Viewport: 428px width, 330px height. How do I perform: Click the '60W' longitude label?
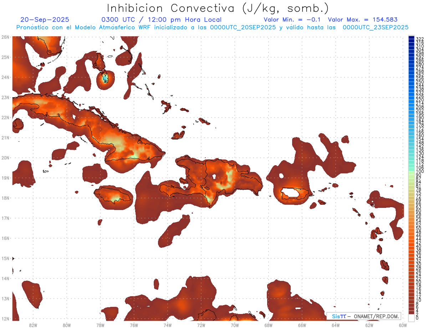(403, 325)
